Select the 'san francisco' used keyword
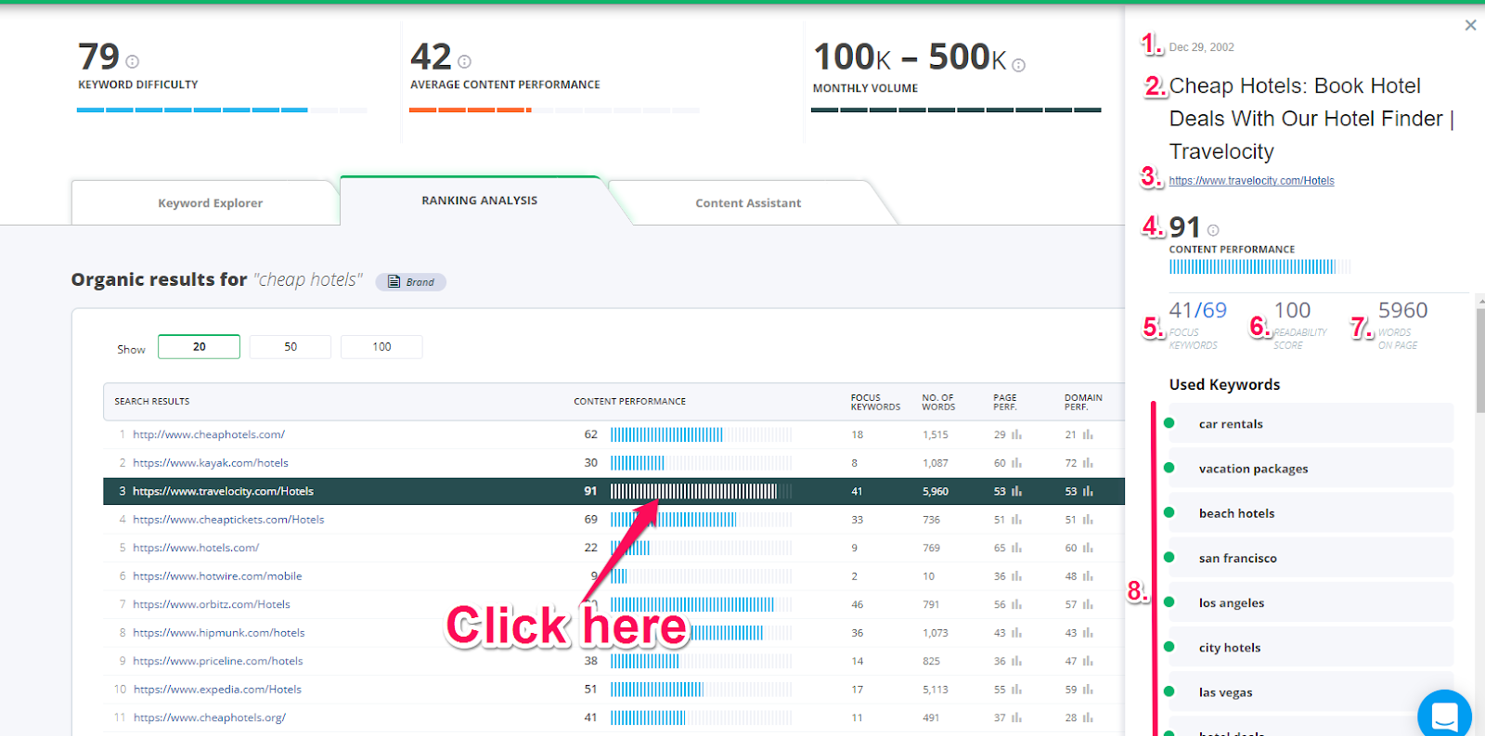This screenshot has height=736, width=1485. (x=1311, y=558)
